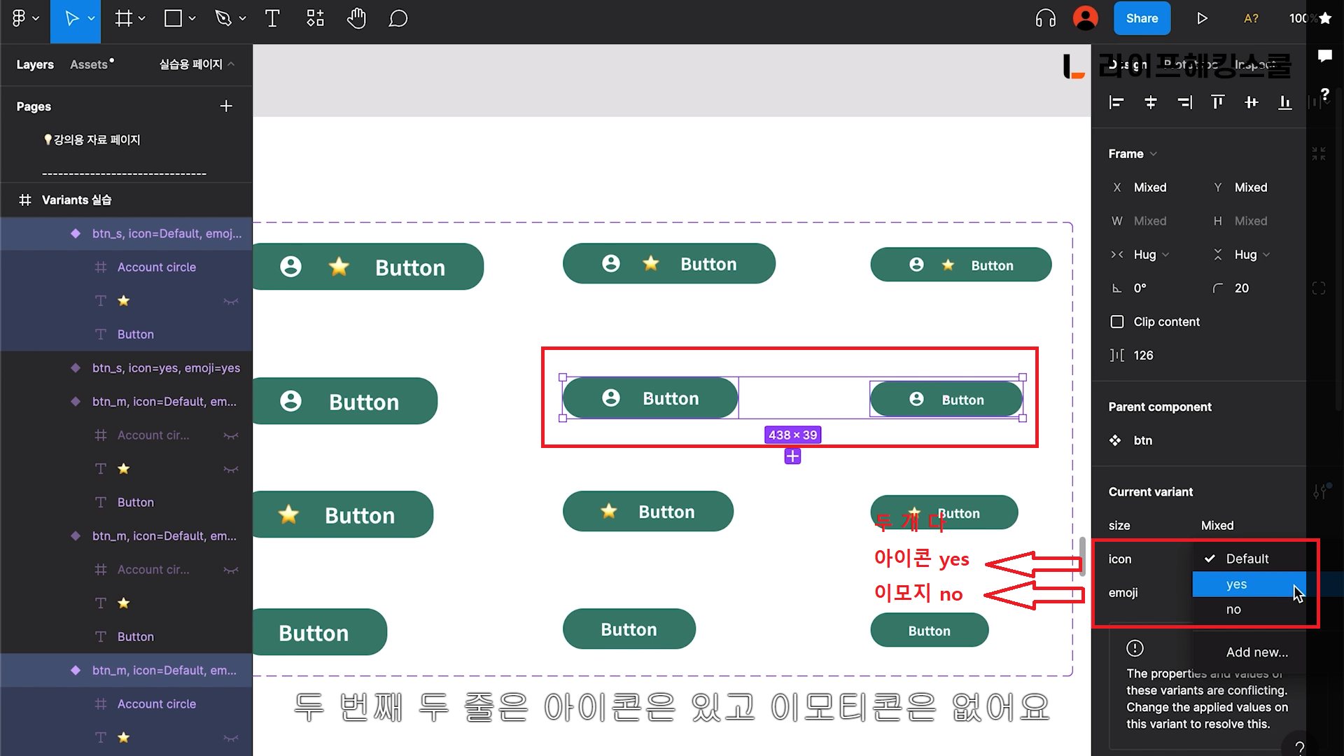Show hidden Account cir... layer
This screenshot has height=756, width=1344.
tap(230, 435)
